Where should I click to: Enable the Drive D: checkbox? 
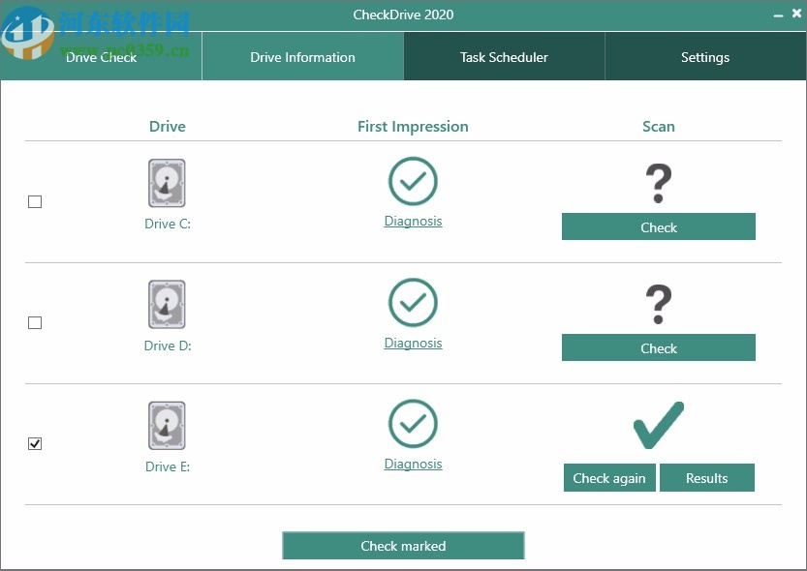pyautogui.click(x=35, y=322)
